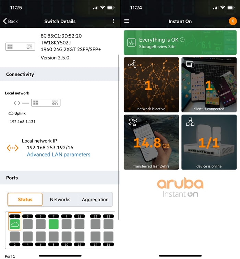The image size is (240, 259).
Task: Tap the device topology icon on the tile
Action: pyautogui.click(x=190, y=122)
